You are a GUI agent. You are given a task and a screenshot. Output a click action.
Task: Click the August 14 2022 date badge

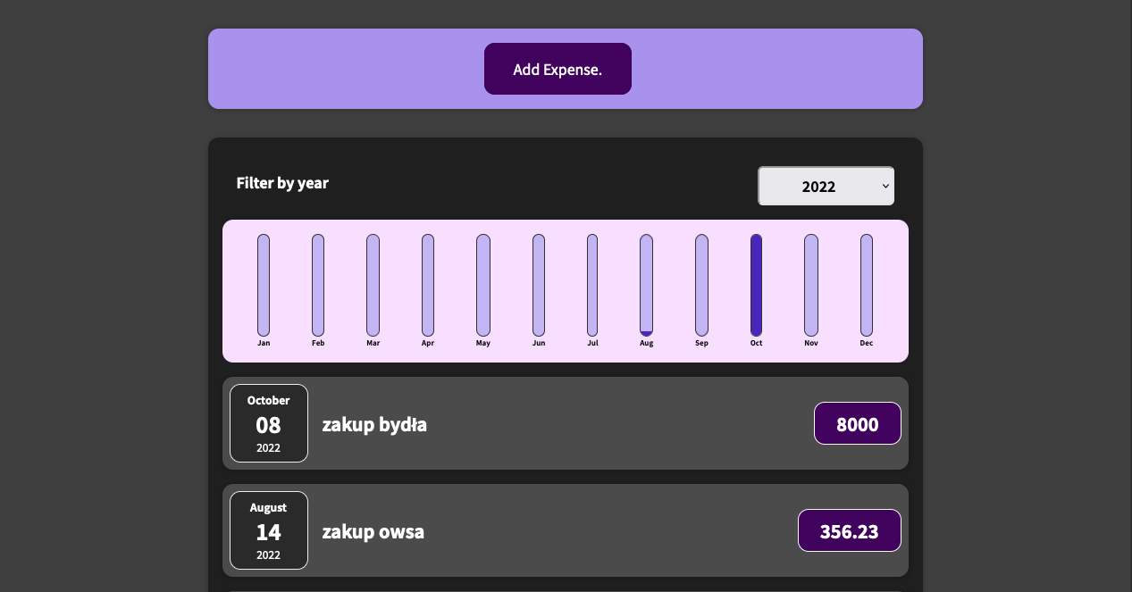269,530
